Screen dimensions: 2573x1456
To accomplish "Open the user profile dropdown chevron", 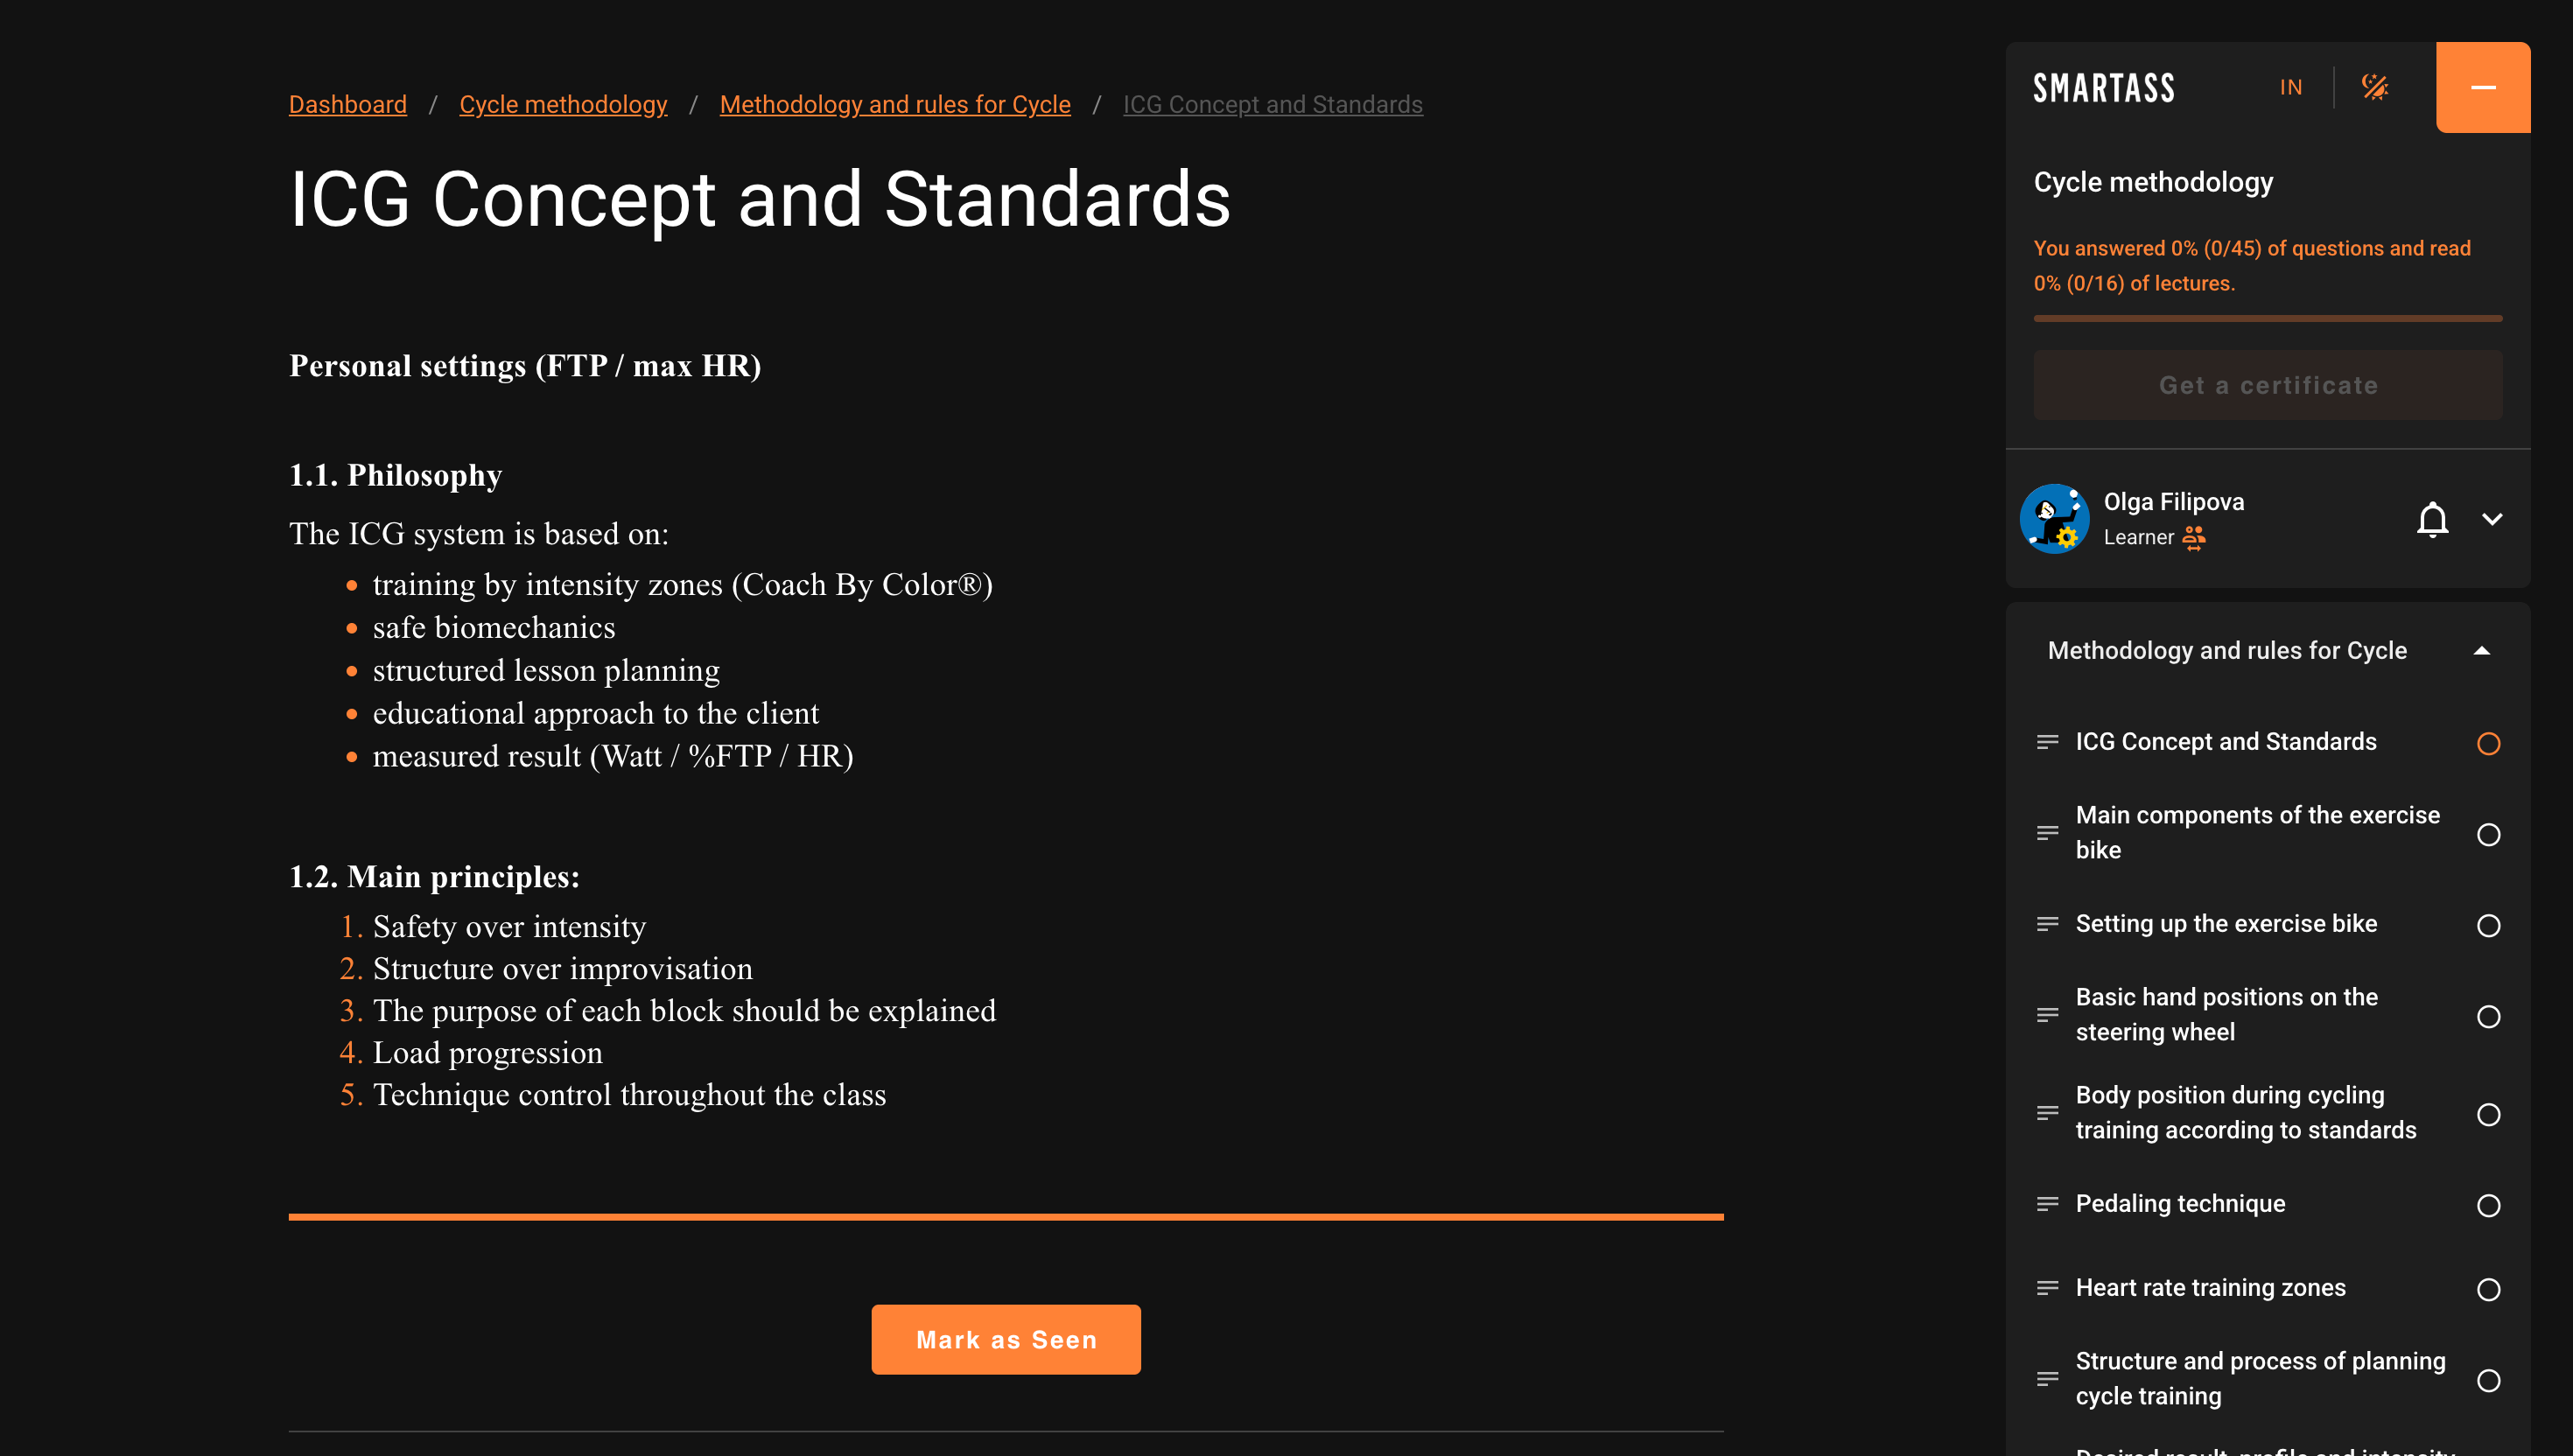I will point(2492,519).
